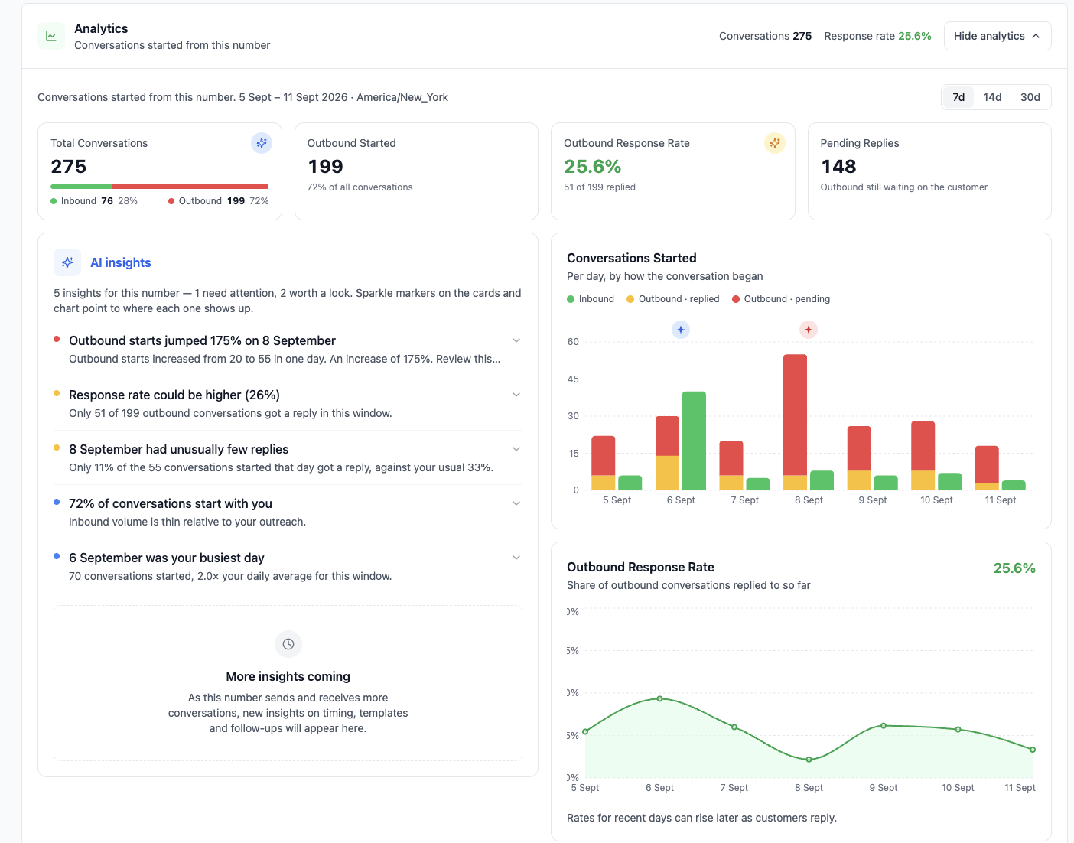Click the green Inbound segment of the conversations bar
The image size is (1074, 843).
coord(81,187)
